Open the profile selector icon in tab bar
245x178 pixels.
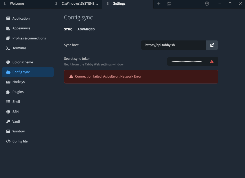(x=169, y=4)
